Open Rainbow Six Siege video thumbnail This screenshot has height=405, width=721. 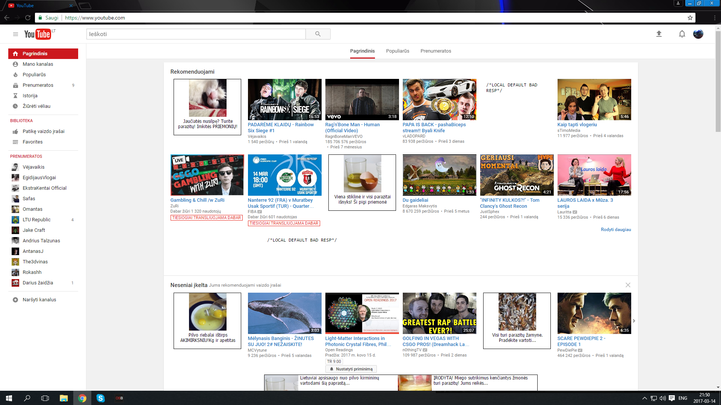pos(284,100)
